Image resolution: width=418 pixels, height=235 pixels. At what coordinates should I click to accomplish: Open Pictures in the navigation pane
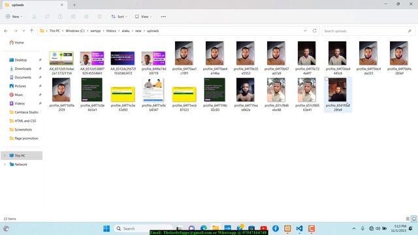click(x=18, y=86)
